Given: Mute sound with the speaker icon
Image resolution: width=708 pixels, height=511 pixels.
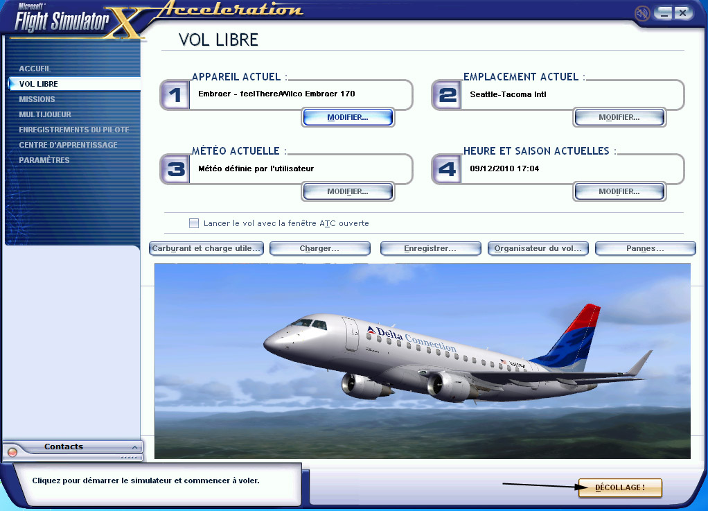Looking at the screenshot, I should coord(641,14).
